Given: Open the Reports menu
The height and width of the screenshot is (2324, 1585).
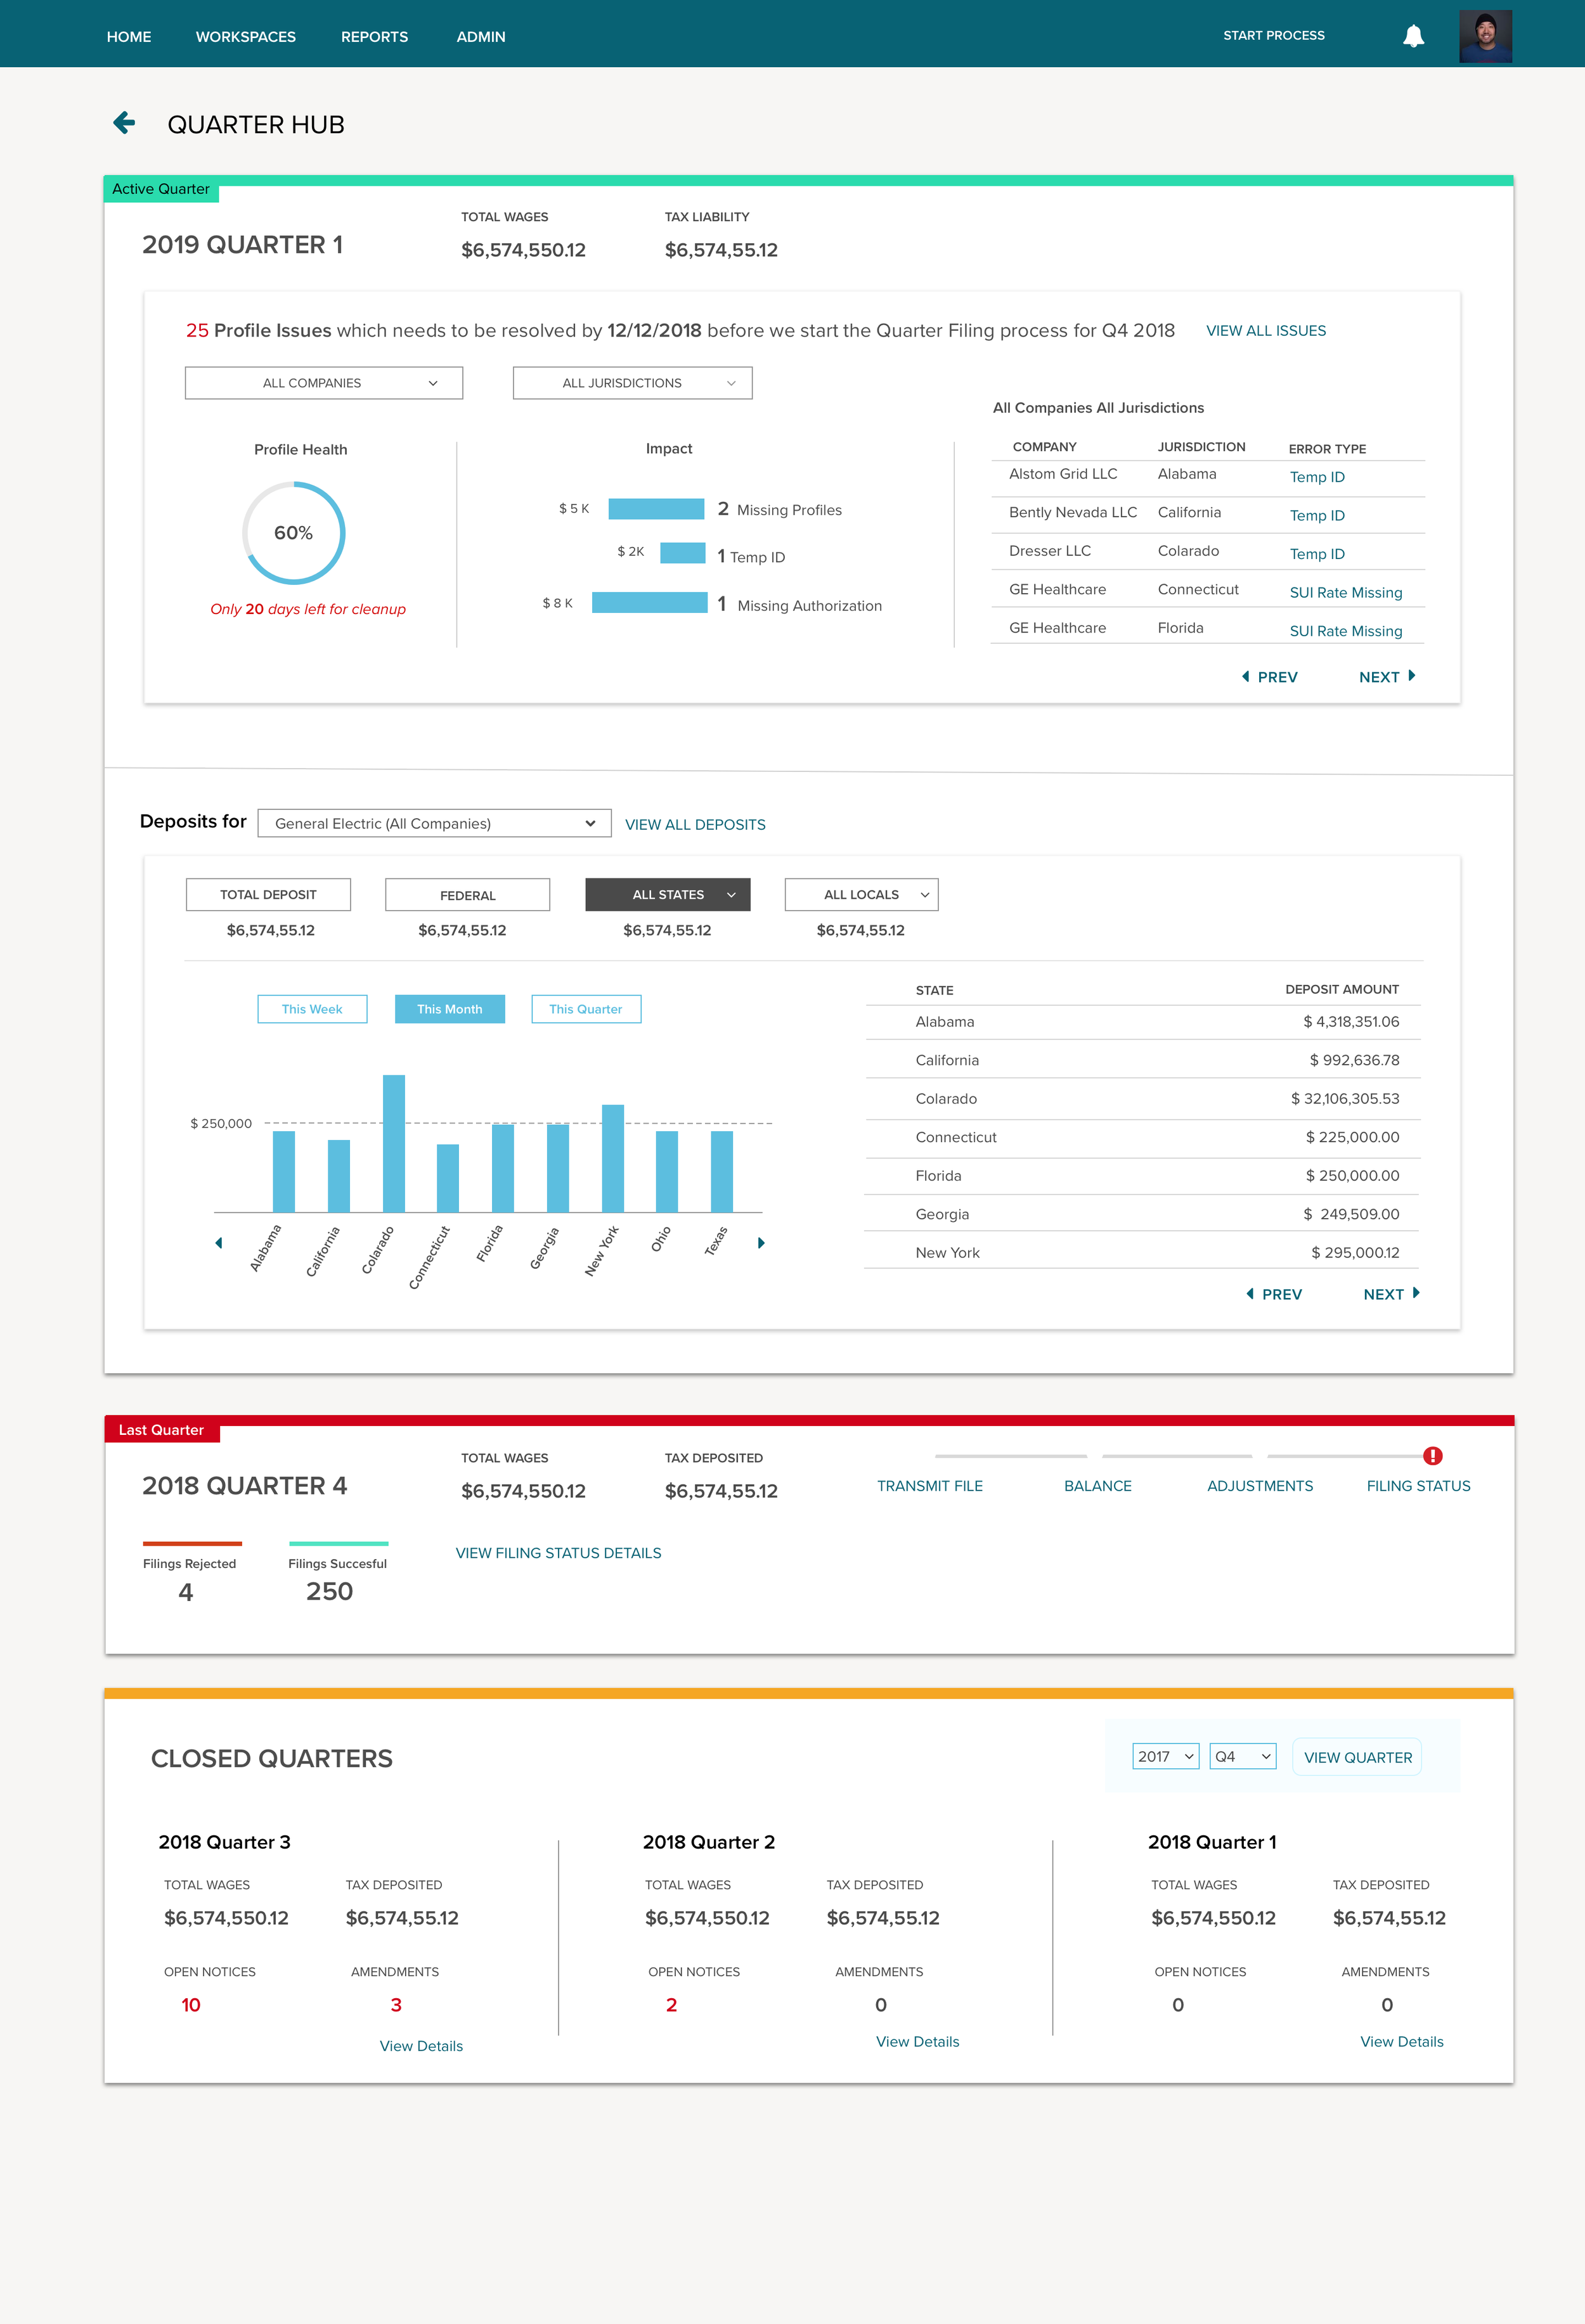Looking at the screenshot, I should click(x=374, y=37).
